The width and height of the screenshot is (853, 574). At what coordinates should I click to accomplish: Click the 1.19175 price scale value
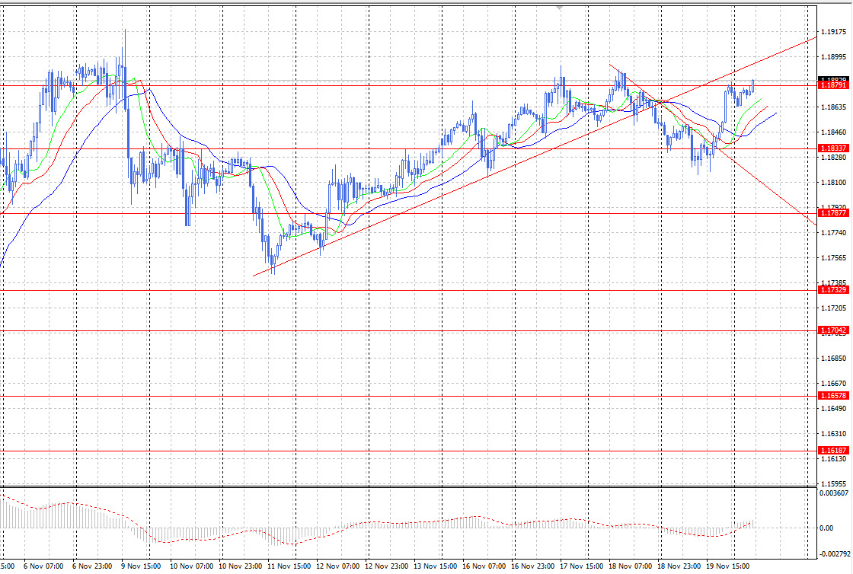pyautogui.click(x=833, y=31)
